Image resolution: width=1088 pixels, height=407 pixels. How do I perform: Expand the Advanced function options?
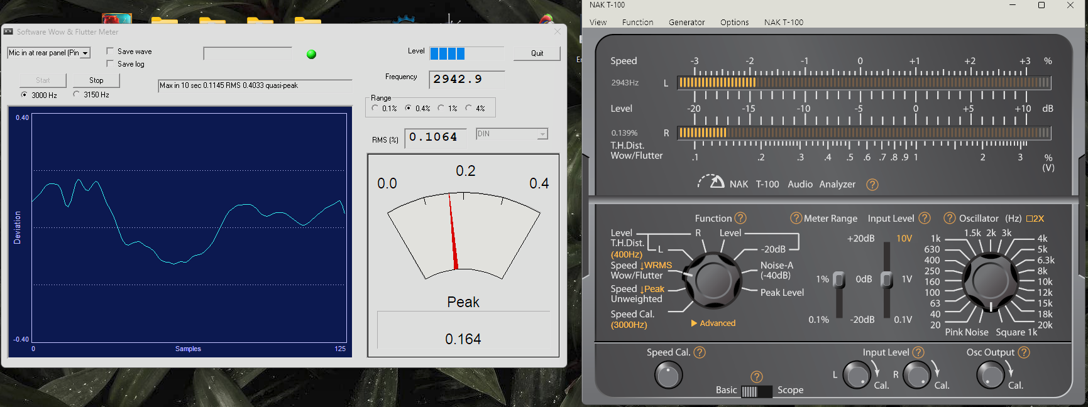713,323
